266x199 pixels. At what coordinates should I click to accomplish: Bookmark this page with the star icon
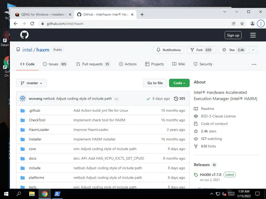point(242,24)
